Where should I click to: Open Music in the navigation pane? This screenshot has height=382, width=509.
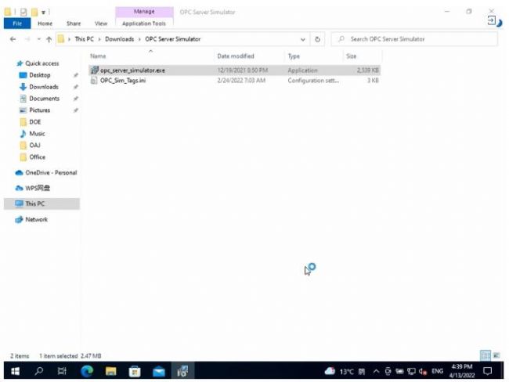coord(37,133)
